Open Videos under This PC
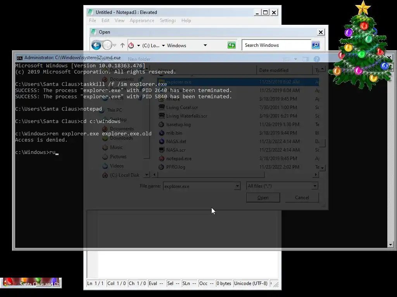 tap(117, 166)
